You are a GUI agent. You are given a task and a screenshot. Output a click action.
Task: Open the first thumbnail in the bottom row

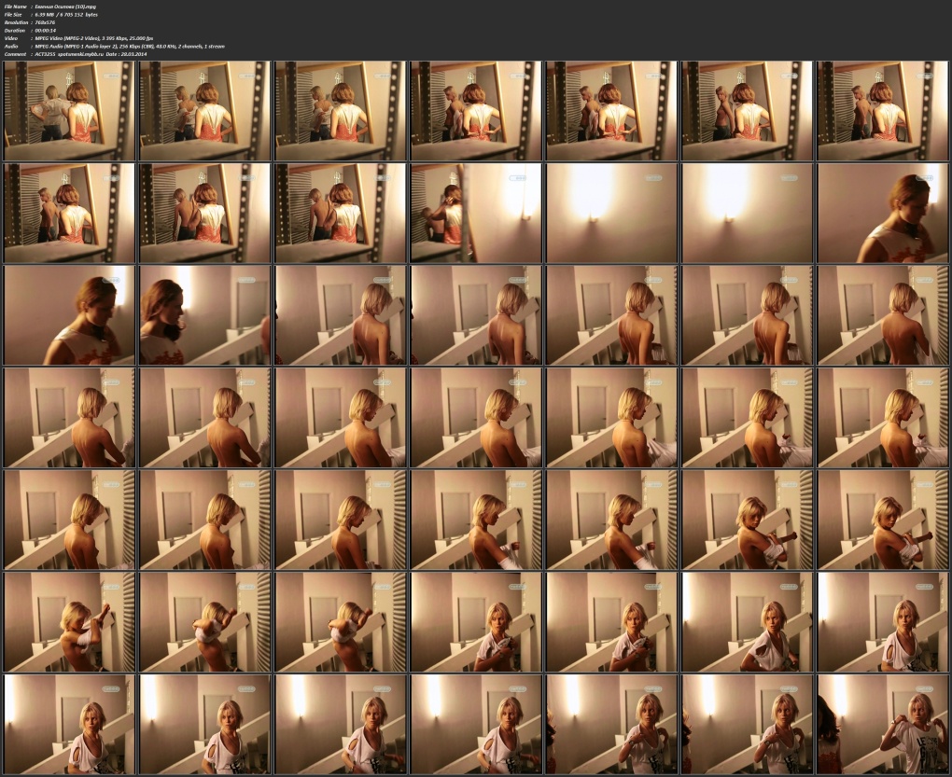click(x=69, y=724)
